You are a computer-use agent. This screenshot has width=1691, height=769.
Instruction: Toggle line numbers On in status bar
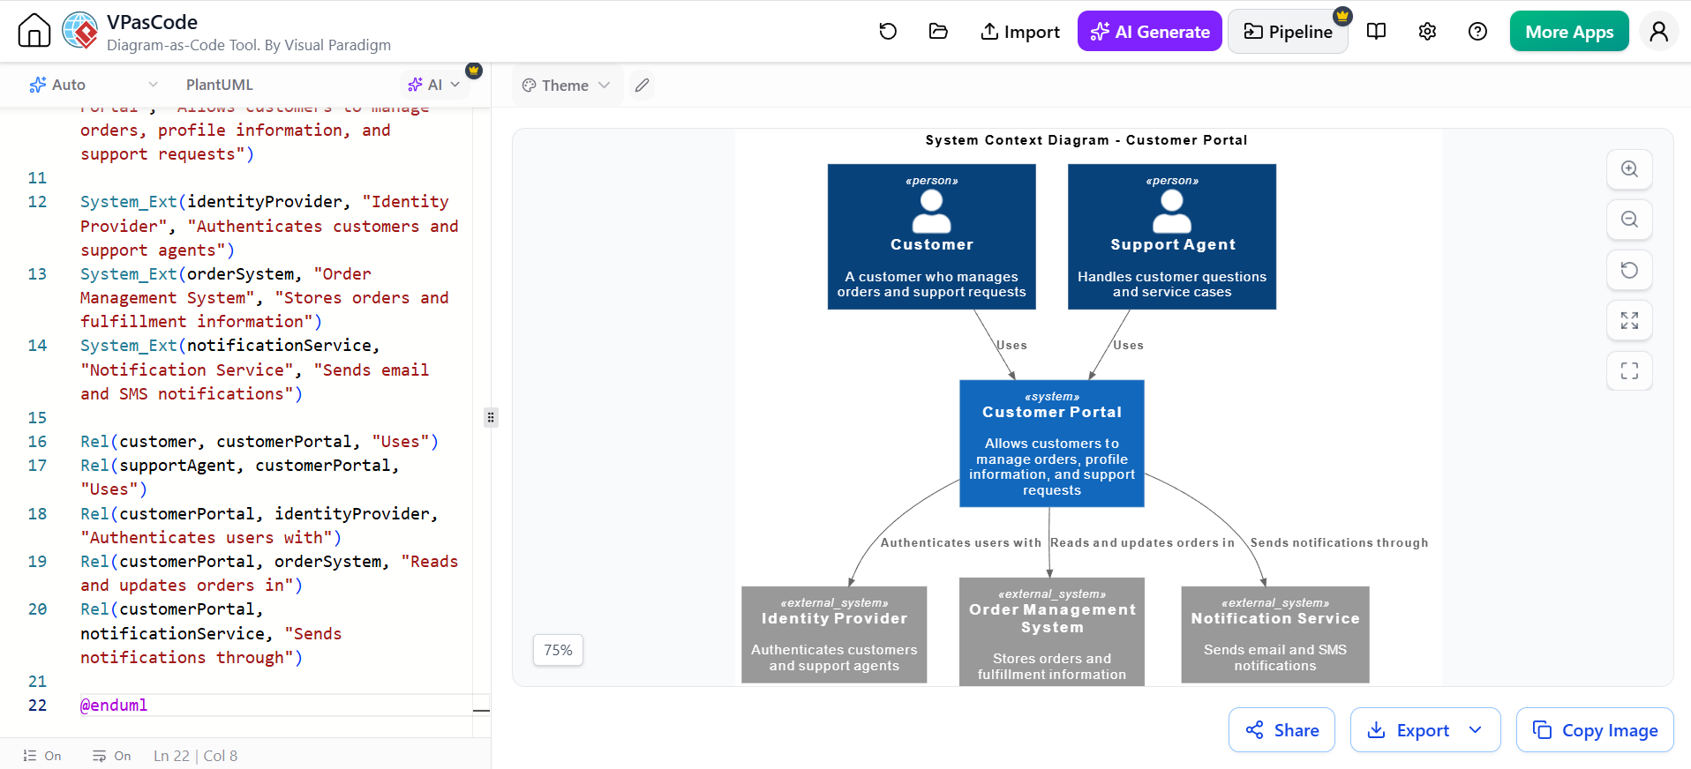coord(42,756)
